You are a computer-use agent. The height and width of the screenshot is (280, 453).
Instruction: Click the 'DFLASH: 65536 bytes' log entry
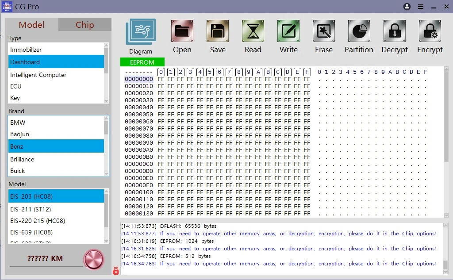click(x=169, y=226)
